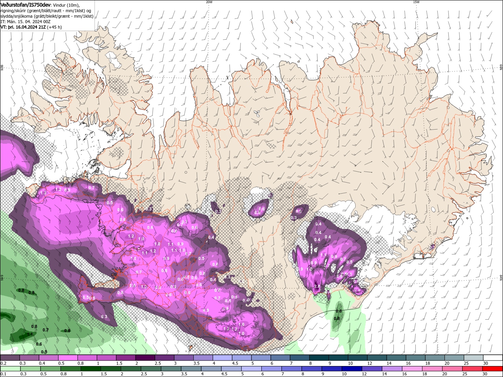Select bright pink snow swatch between 0.5 and 0.8
Image resolution: width=503 pixels, height=377 pixels.
click(x=68, y=358)
